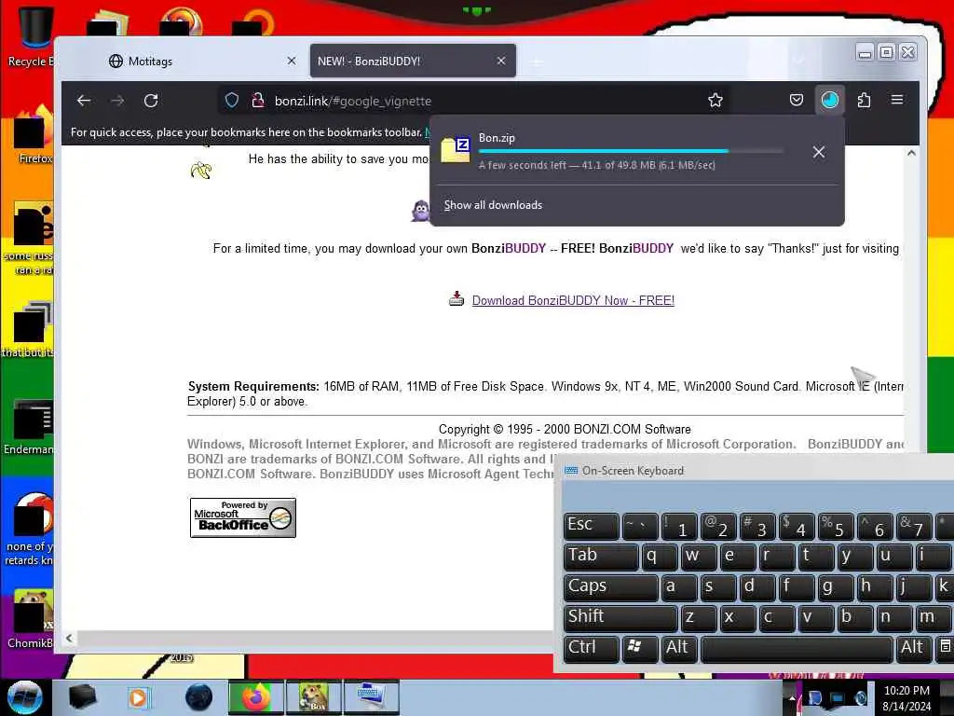Image resolution: width=954 pixels, height=716 pixels.
Task: Toggle the left Alt key on keyboard
Action: (679, 649)
